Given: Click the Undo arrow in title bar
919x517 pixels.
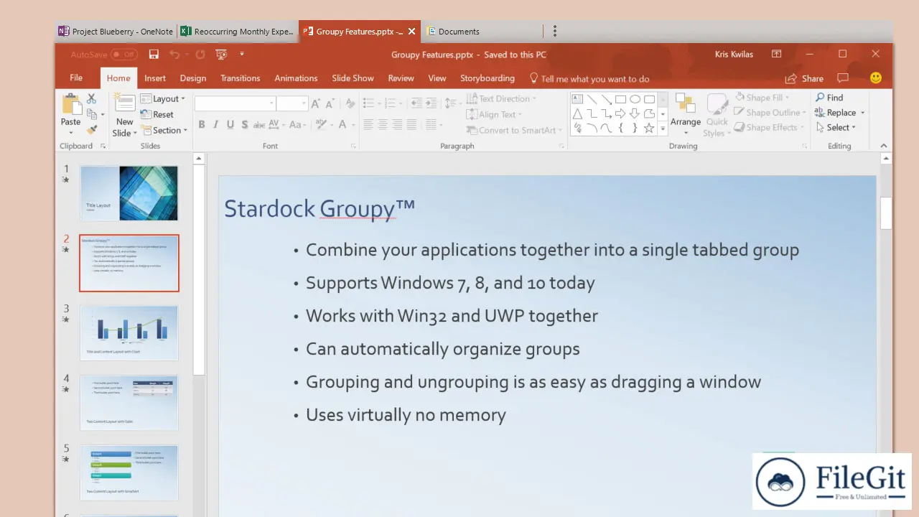Looking at the screenshot, I should (174, 55).
